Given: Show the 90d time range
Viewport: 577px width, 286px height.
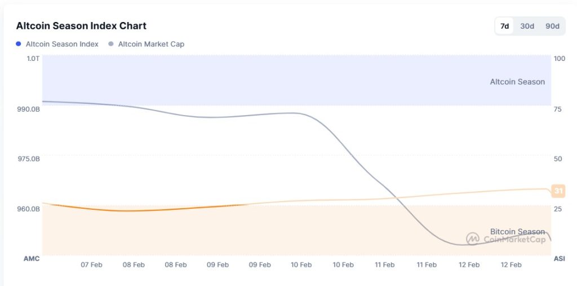Looking at the screenshot, I should (x=552, y=26).
